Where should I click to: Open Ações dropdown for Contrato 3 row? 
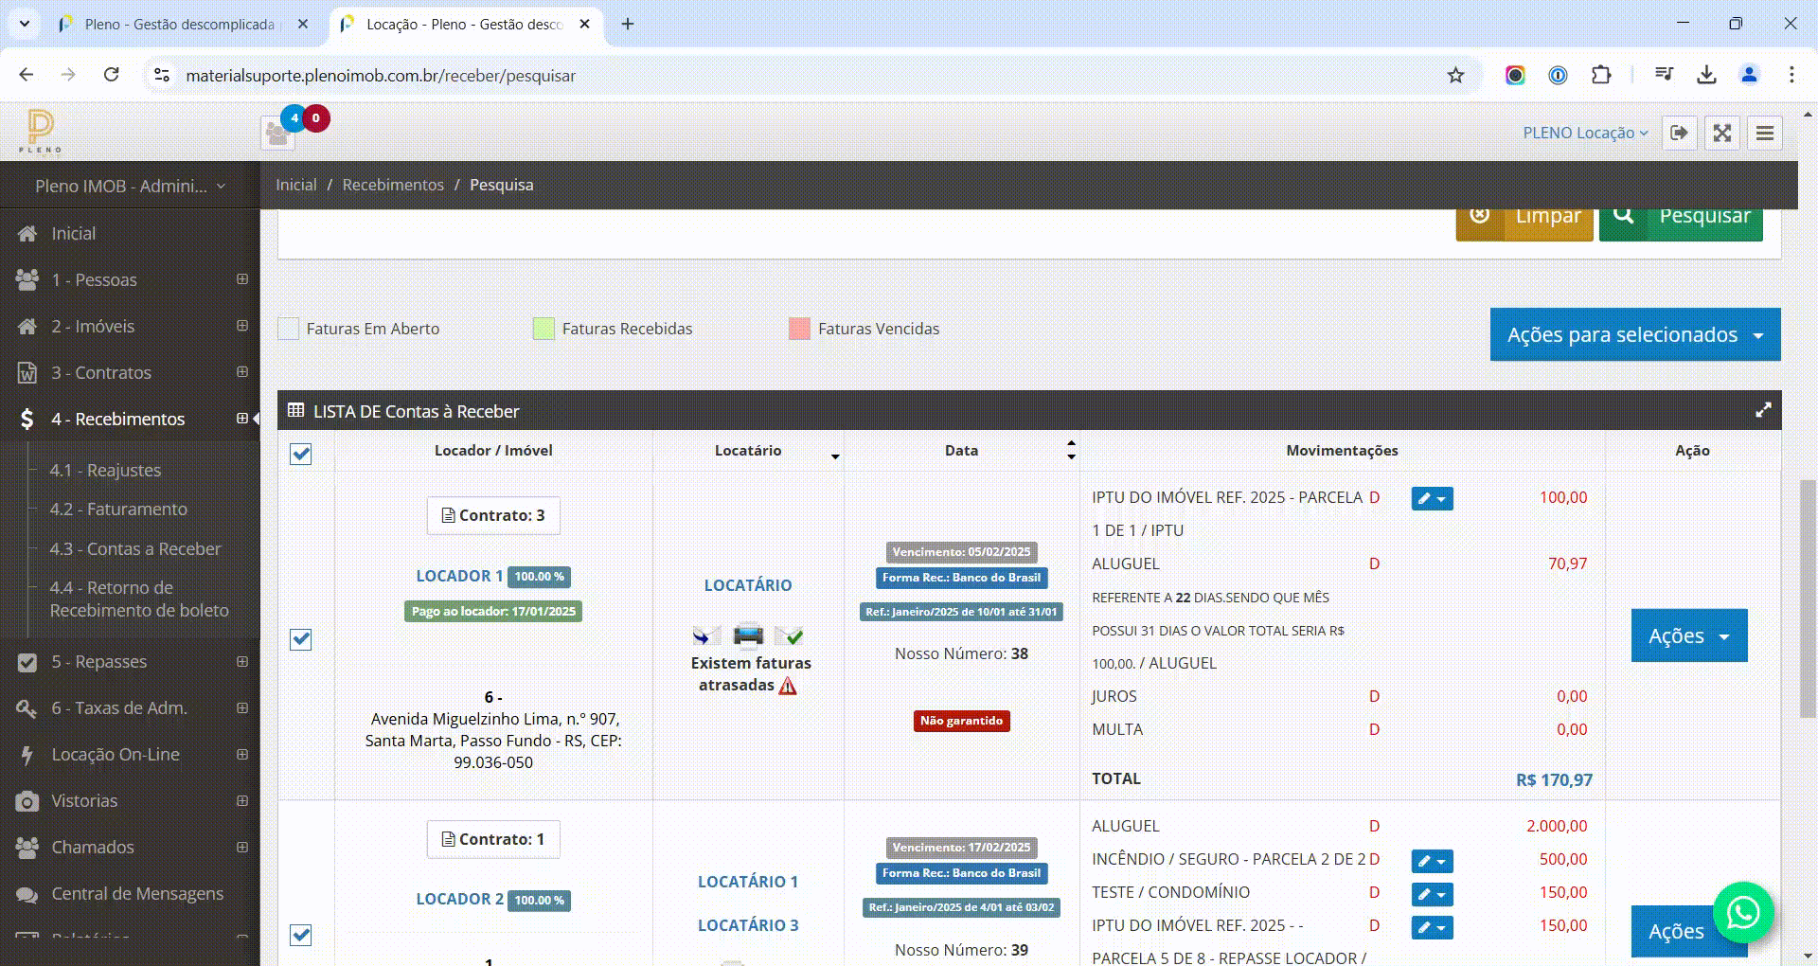tap(1689, 635)
